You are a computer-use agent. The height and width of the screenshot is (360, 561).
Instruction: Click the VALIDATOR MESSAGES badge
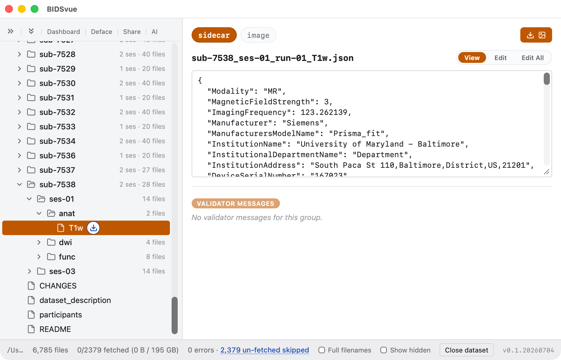point(236,203)
